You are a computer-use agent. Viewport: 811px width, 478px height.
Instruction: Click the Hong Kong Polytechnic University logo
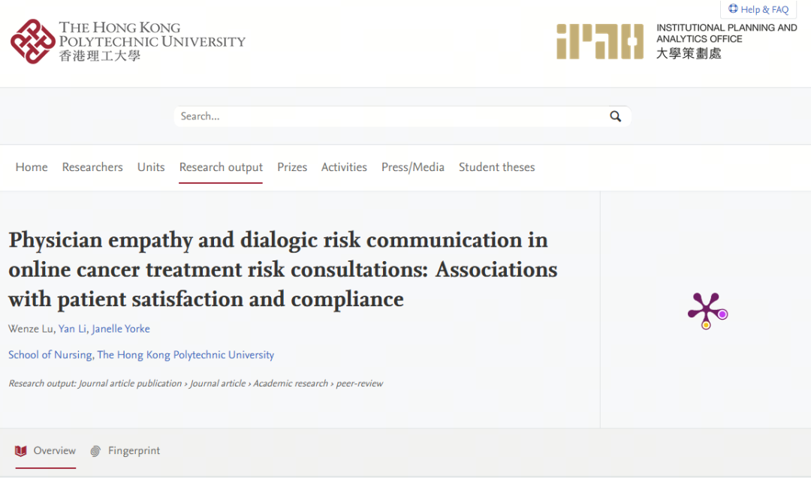click(x=128, y=41)
